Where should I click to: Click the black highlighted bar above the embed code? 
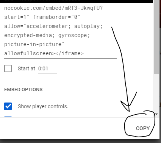click(x=77, y=2)
